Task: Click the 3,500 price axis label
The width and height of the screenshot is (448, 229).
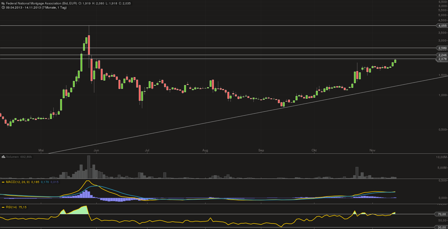Action: [x=442, y=33]
